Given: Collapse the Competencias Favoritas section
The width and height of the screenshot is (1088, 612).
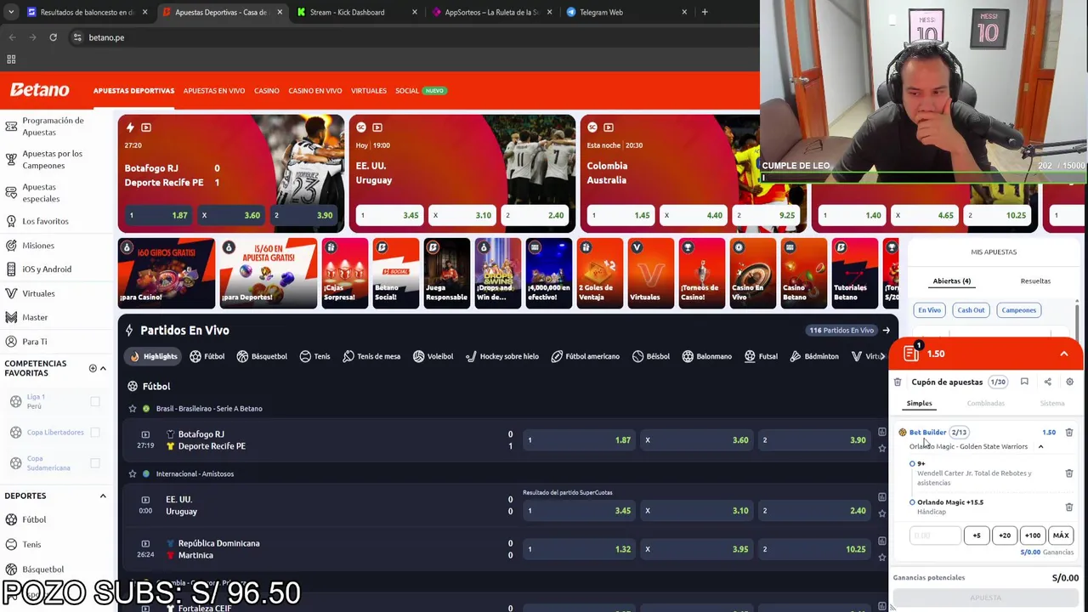Looking at the screenshot, I should coord(103,368).
